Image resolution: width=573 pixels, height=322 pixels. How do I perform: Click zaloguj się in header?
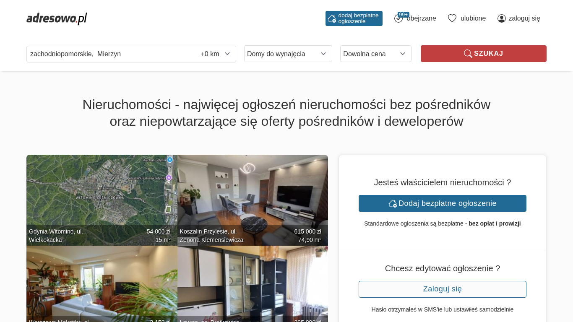[524, 18]
